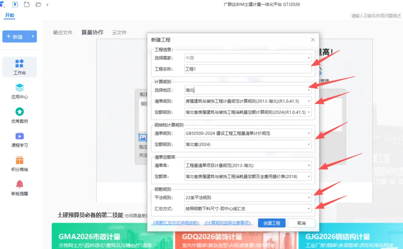Image resolution: width=403 pixels, height=249 pixels.
Task: Open the 钢筋汇总方式详细说明 link
Action: coord(176,223)
